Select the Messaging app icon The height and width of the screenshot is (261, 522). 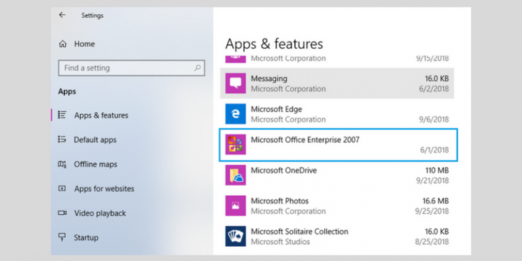pos(235,83)
